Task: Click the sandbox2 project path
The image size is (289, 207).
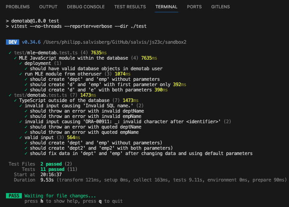Action: click(x=115, y=42)
